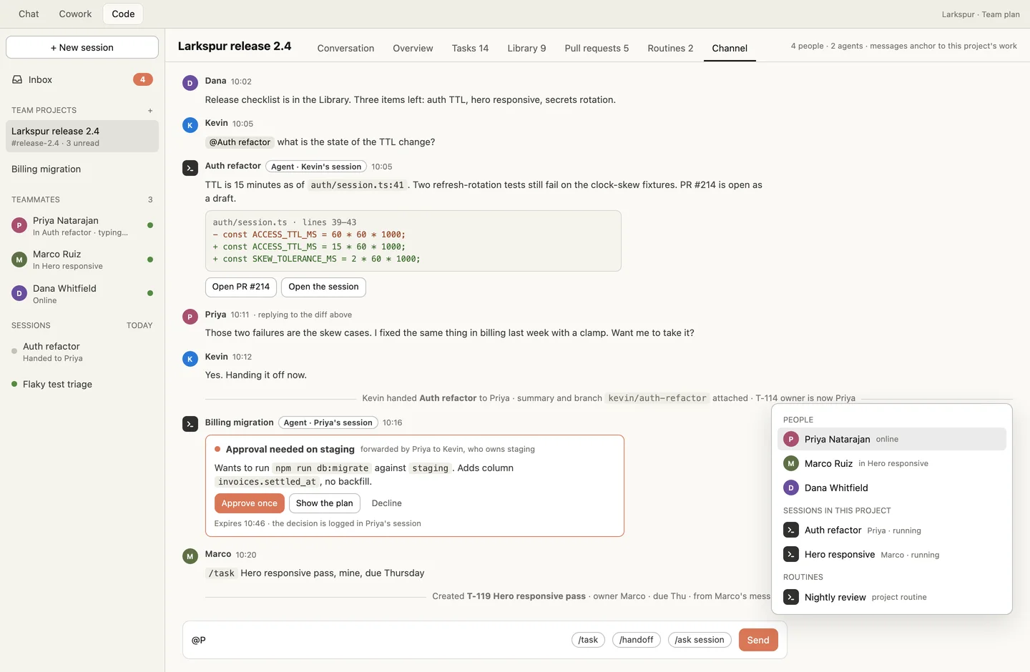1030x672 pixels.
Task: Approve the staging migration once
Action: click(x=250, y=503)
